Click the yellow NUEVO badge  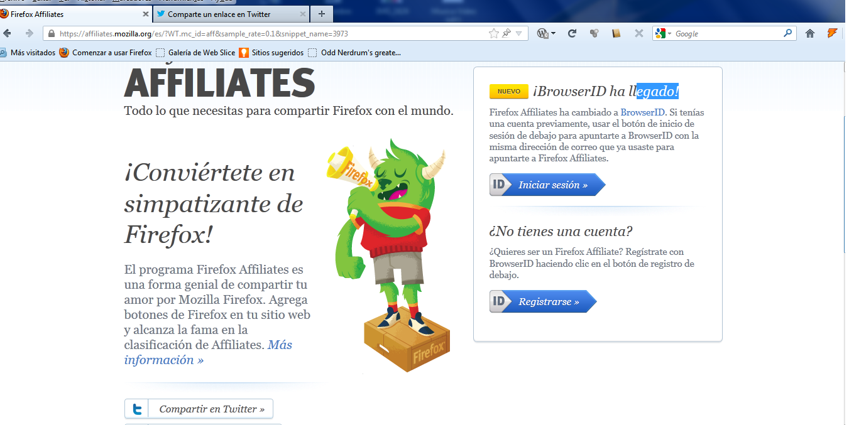[509, 92]
